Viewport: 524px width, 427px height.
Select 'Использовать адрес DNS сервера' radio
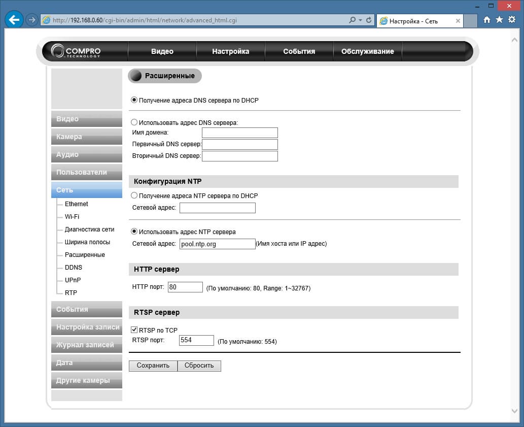[134, 122]
